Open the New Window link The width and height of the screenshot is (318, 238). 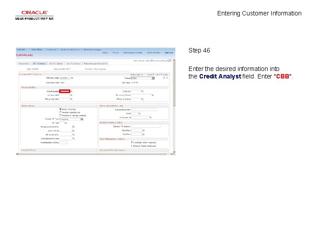(x=139, y=61)
